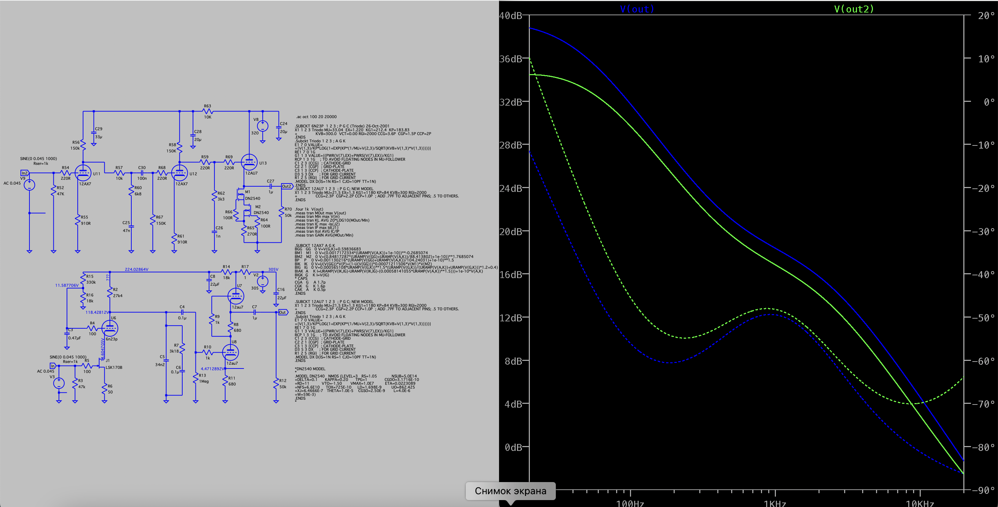Click the In2 input port label

24,173
